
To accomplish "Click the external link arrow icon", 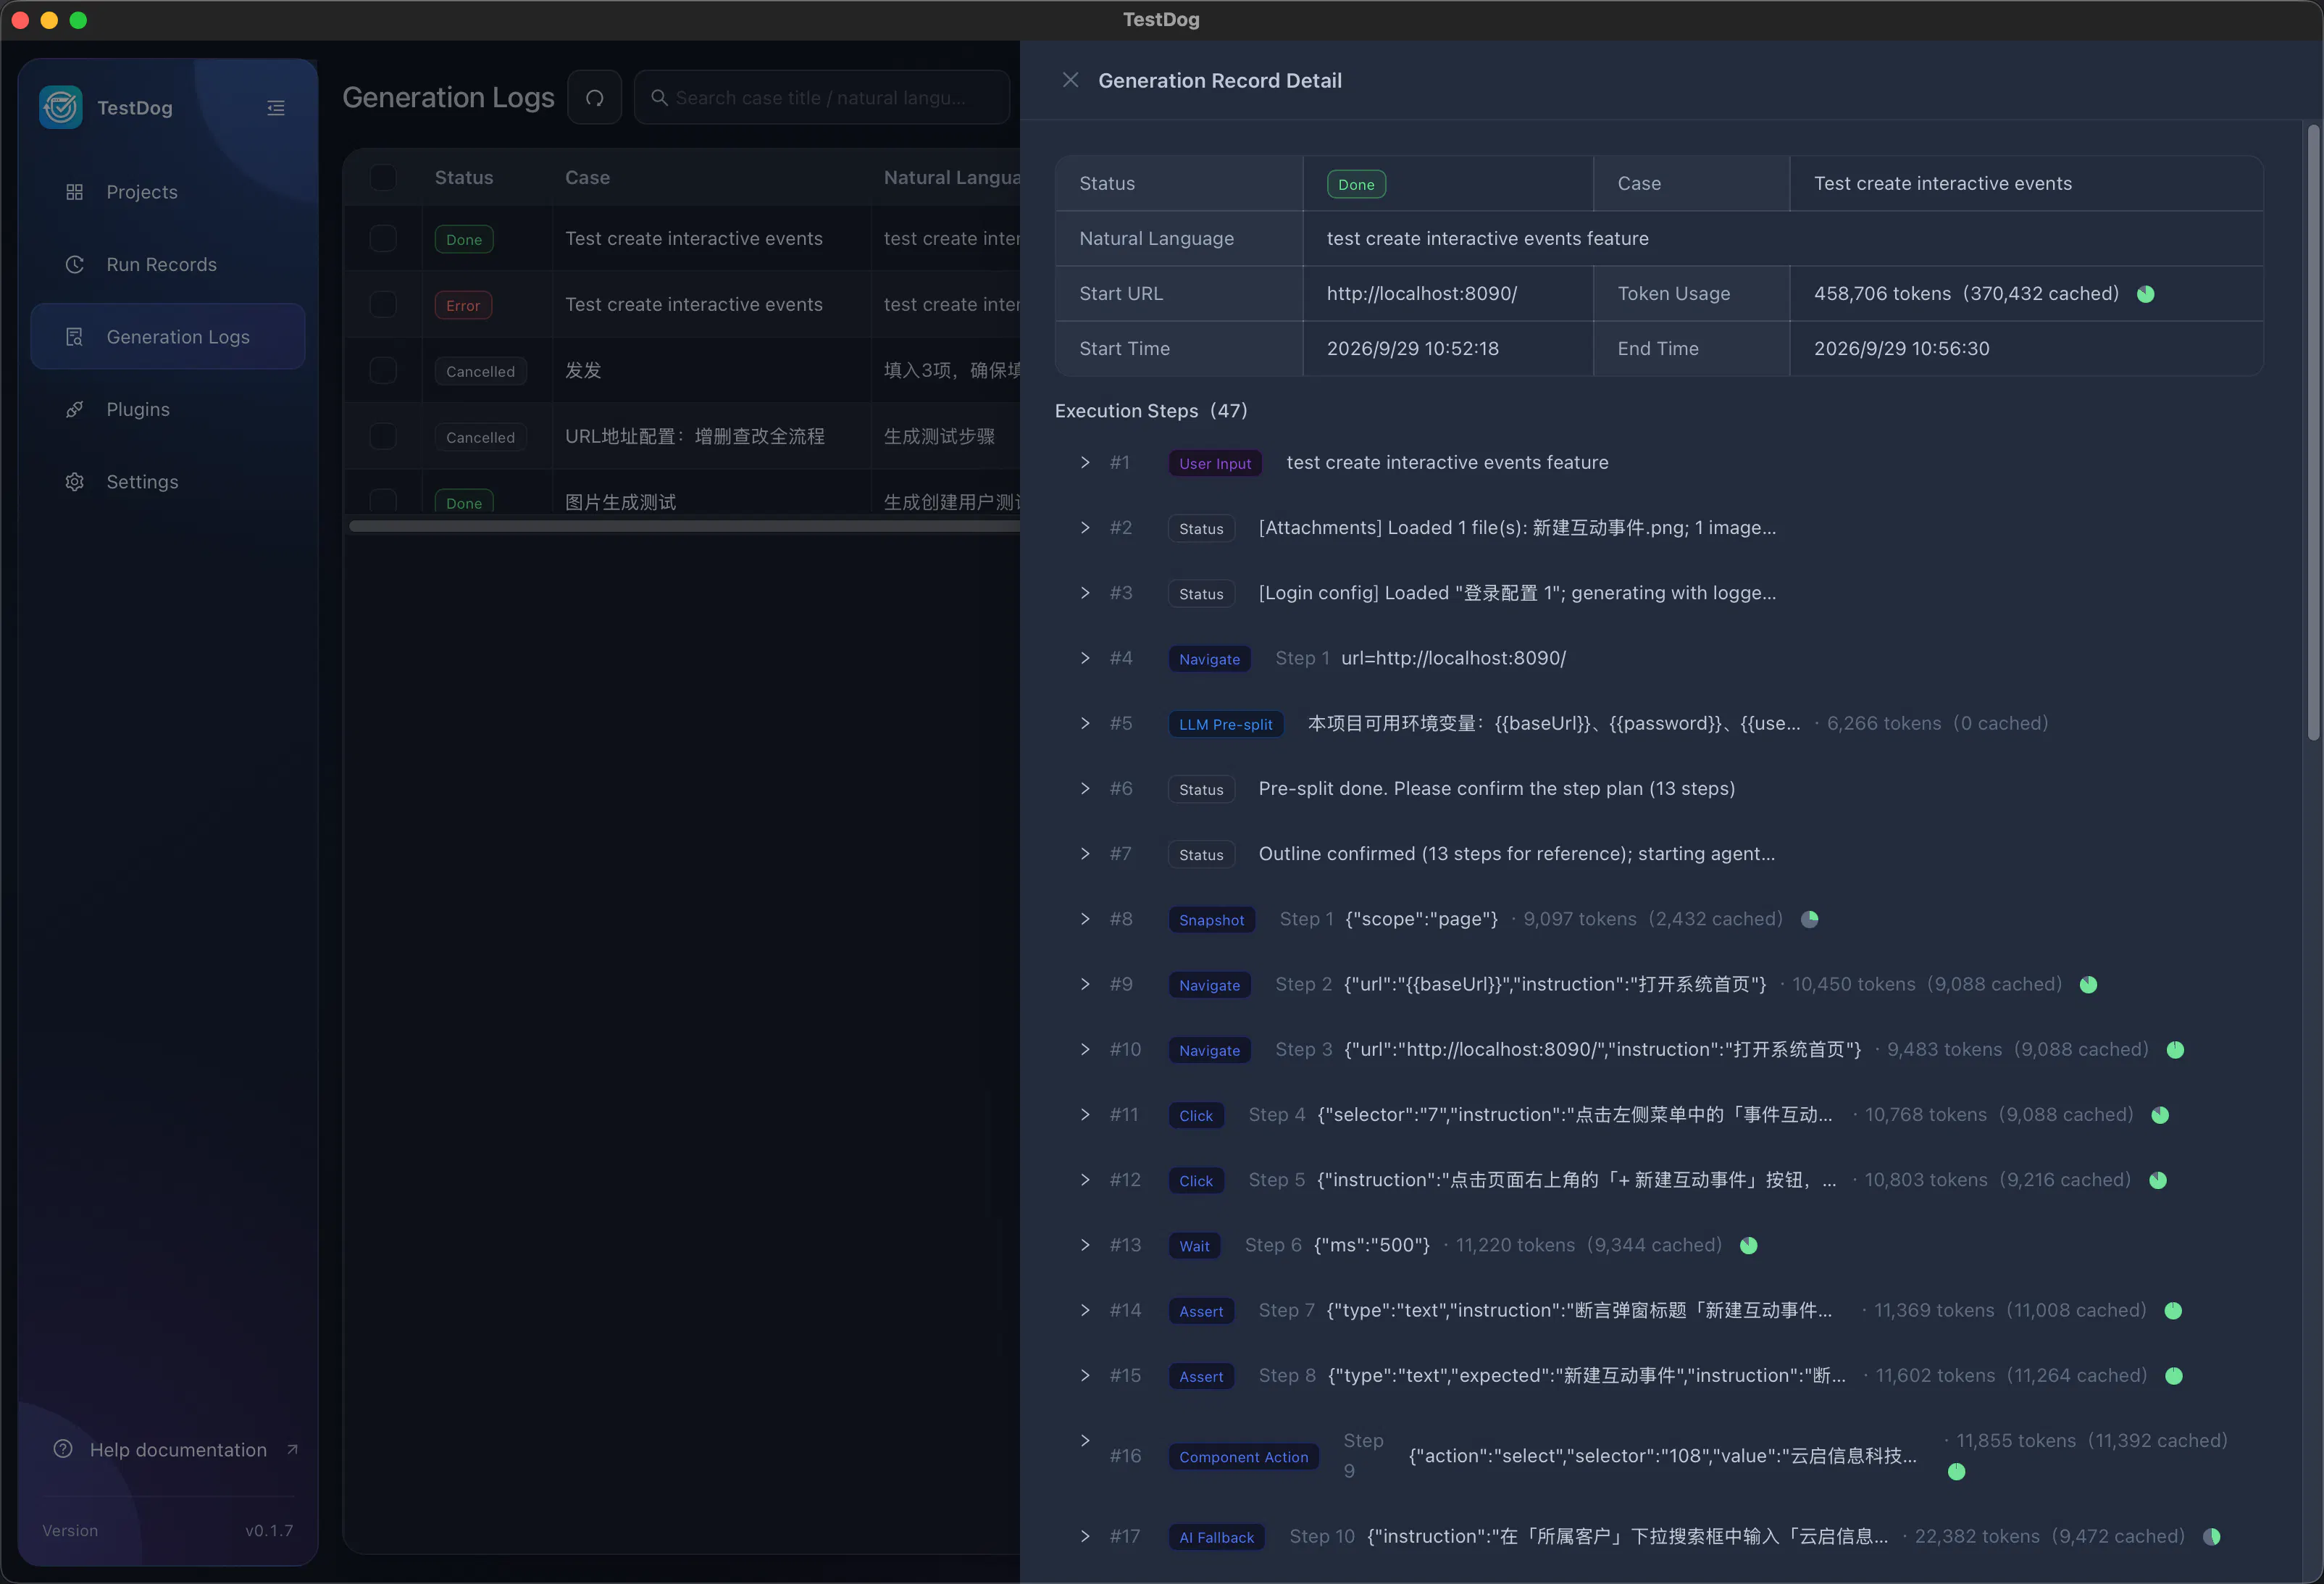I will (292, 1449).
